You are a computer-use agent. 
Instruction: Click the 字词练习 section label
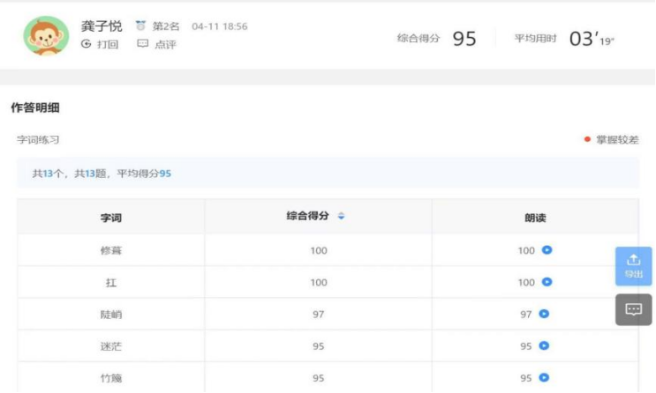pos(38,139)
